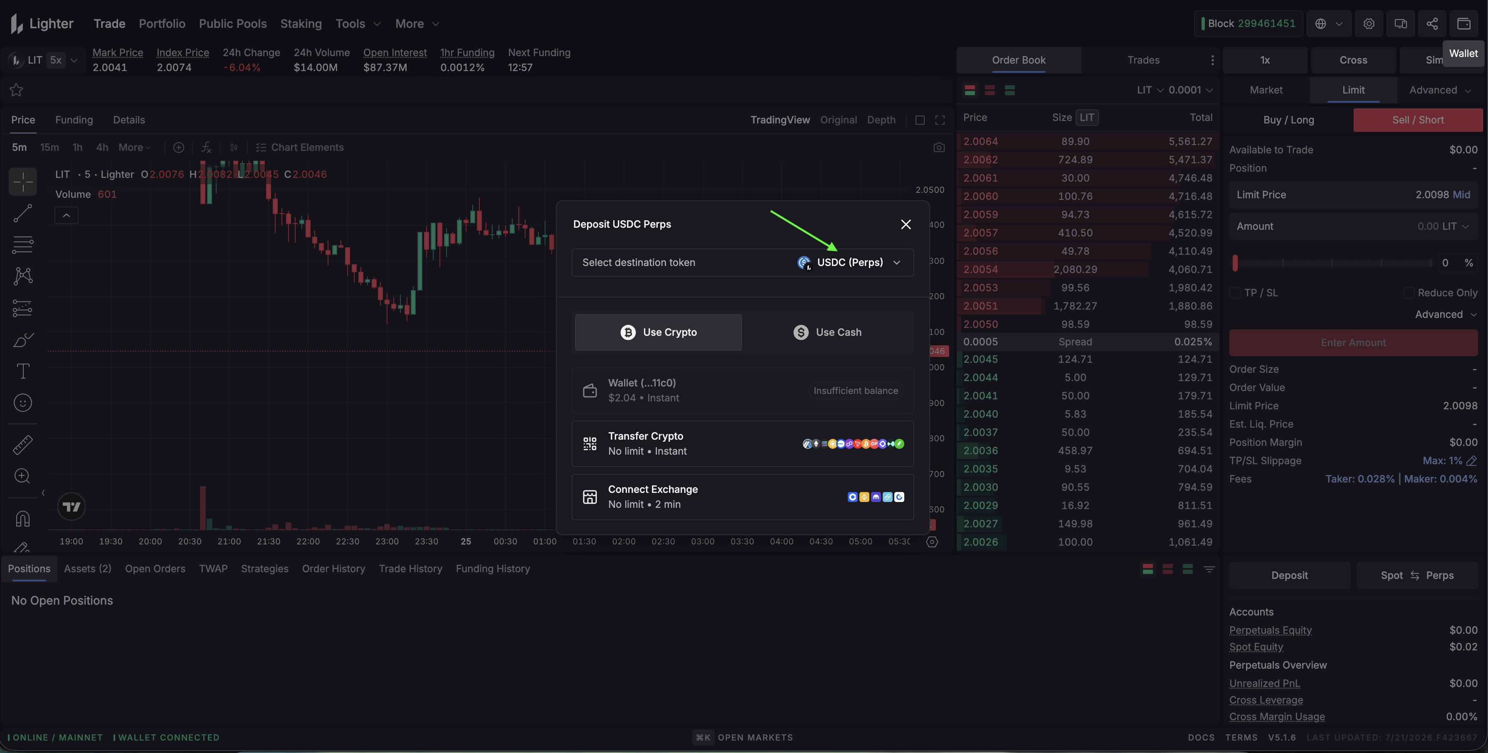The width and height of the screenshot is (1488, 753).
Task: Open the Wallet icon in top bar
Action: click(1464, 24)
